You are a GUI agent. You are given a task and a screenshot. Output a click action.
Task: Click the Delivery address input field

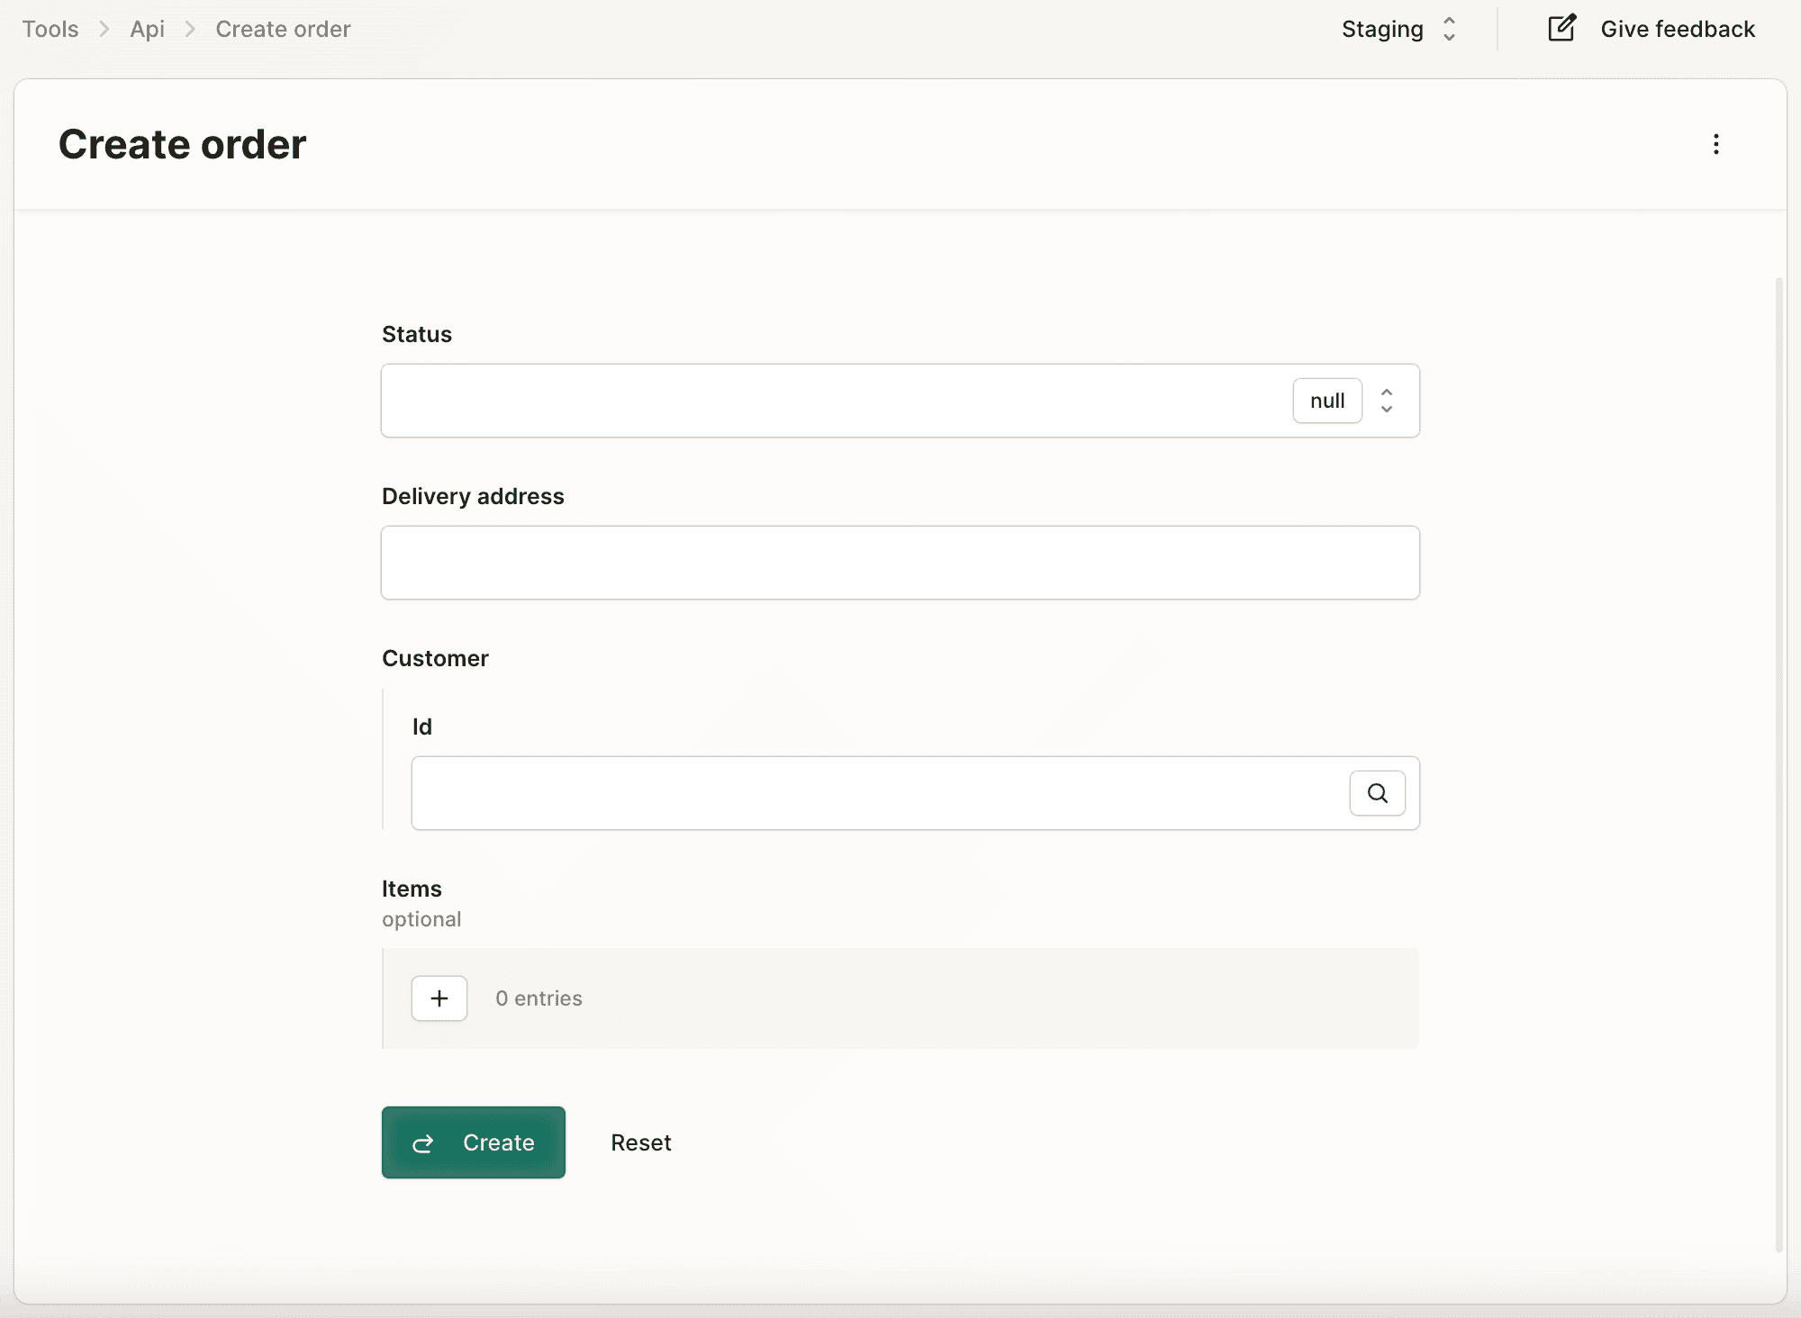click(899, 562)
